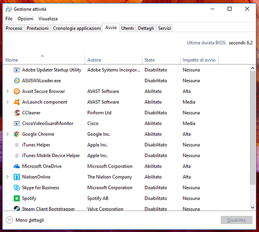The image size is (259, 232).
Task: Open the Visualizza menu
Action: pos(48,19)
